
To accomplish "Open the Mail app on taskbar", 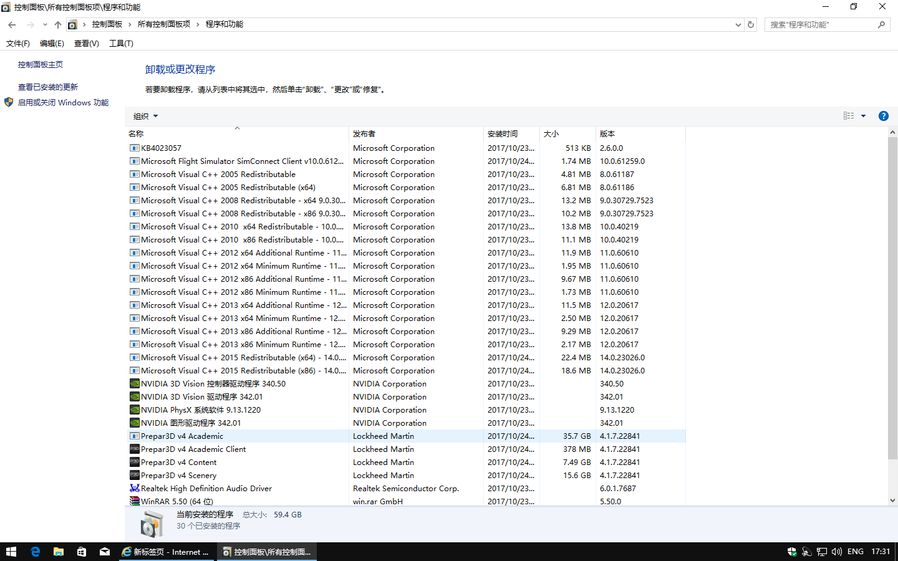I will coord(104,552).
